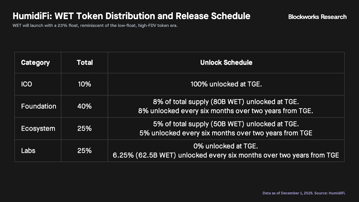
Task: Click the Unlock Schedule column header
Action: (x=226, y=63)
